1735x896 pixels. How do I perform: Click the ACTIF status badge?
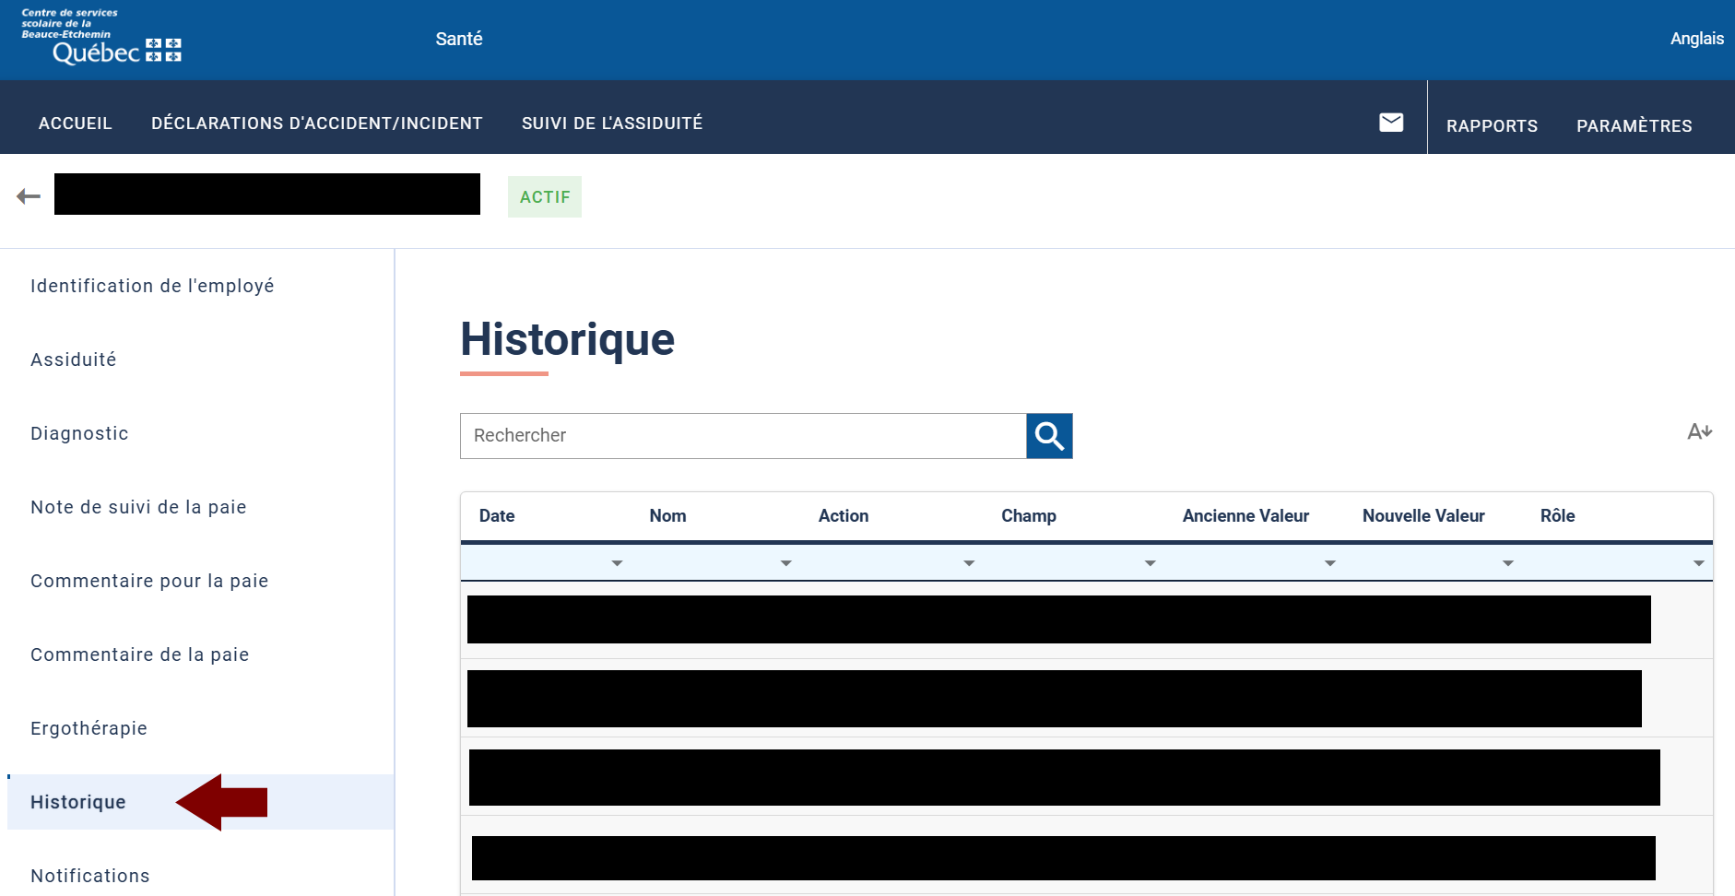pos(545,196)
